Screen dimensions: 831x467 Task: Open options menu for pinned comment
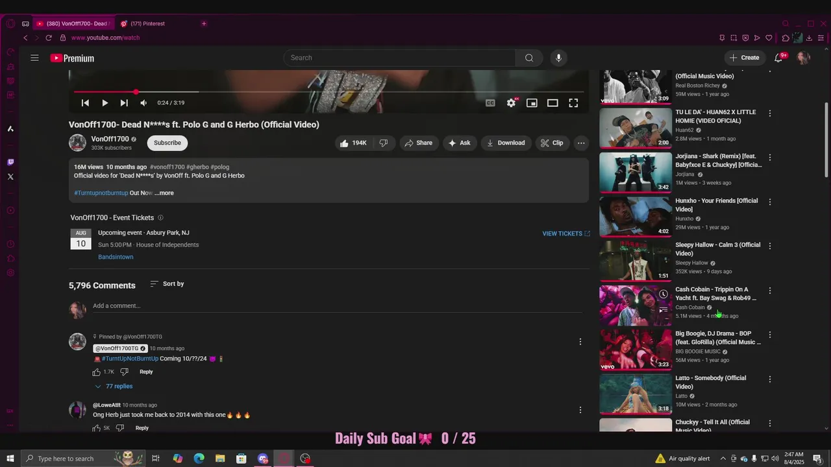pyautogui.click(x=580, y=342)
